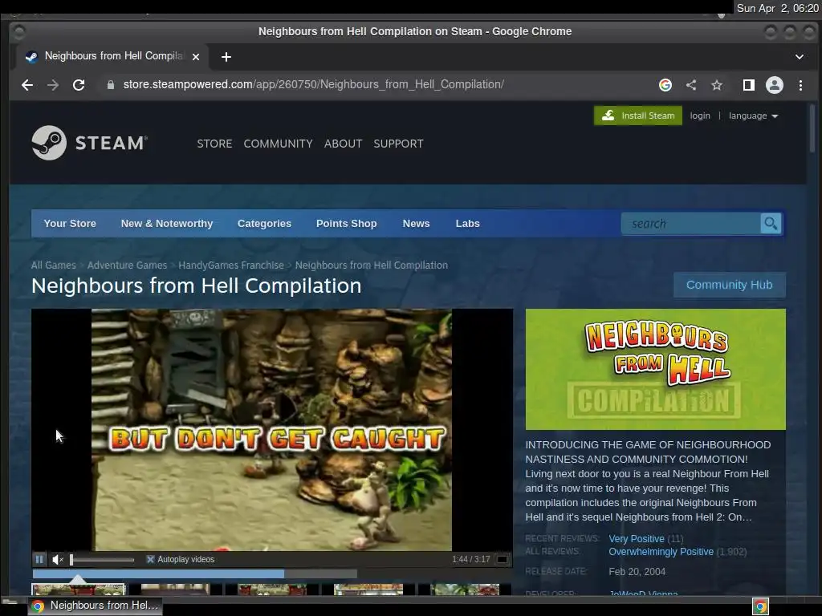Select the fourth media thumbnail
This screenshot has height=616, width=822.
pyautogui.click(x=368, y=590)
